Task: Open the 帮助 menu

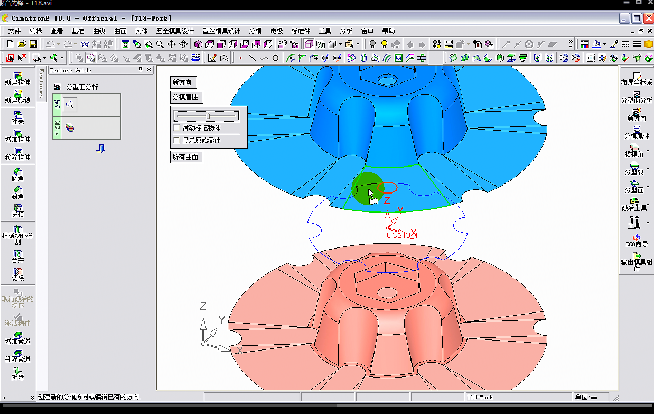Action: pyautogui.click(x=388, y=31)
